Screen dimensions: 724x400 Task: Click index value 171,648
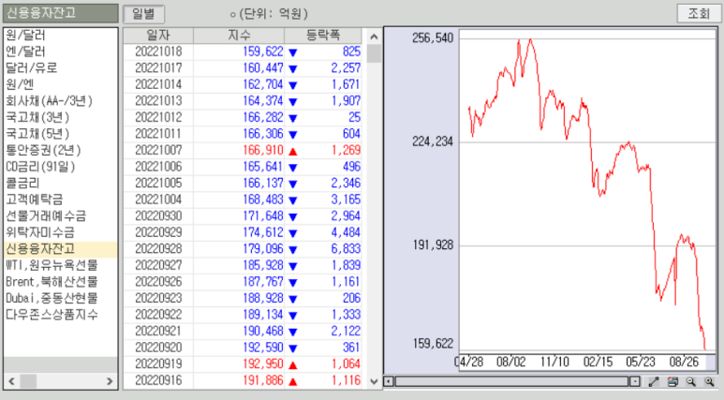coord(263,216)
